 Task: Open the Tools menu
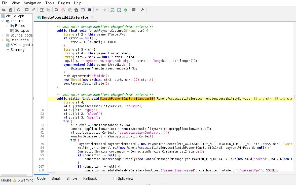50,3
